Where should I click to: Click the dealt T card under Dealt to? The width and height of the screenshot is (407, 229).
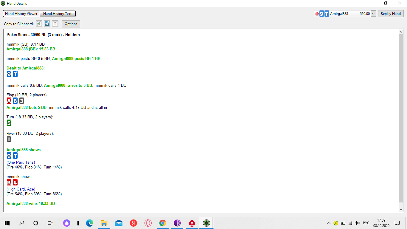(x=15, y=74)
